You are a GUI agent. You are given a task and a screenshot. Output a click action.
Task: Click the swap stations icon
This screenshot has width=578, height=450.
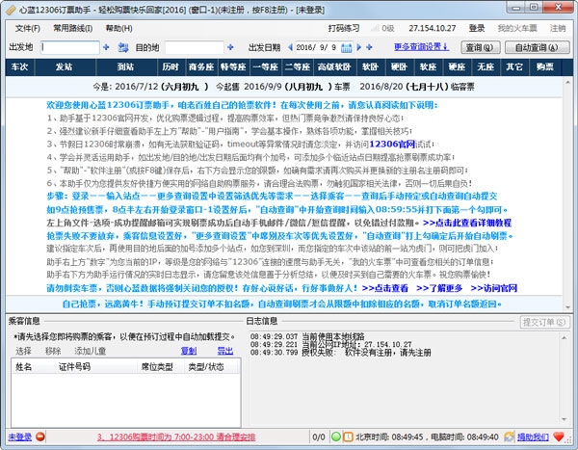coord(124,47)
